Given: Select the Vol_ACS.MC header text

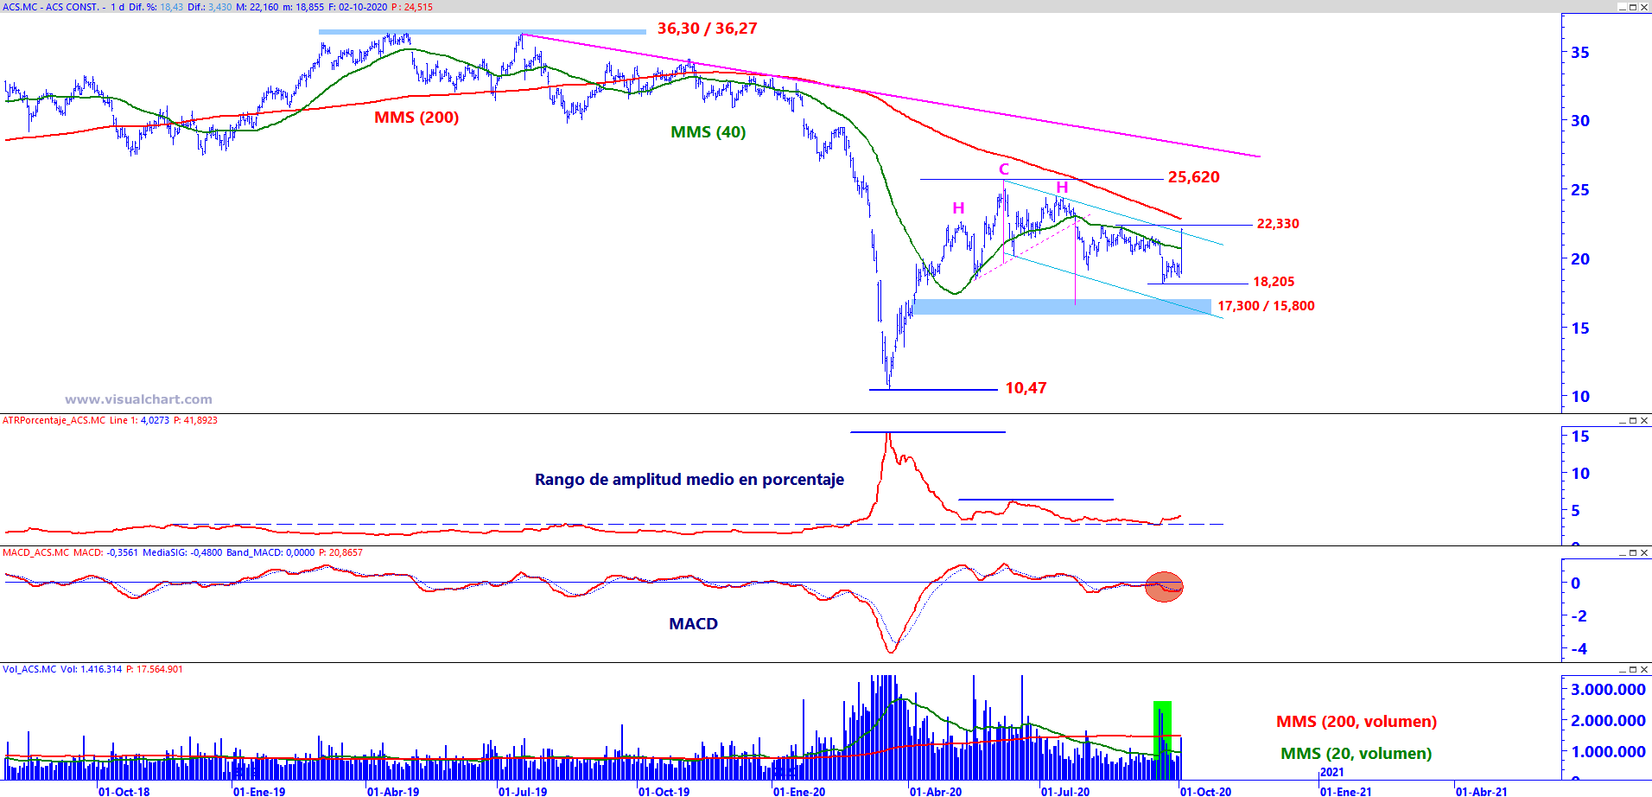Looking at the screenshot, I should pos(29,669).
